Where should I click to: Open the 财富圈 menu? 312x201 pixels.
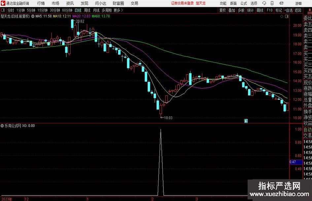pos(118,3)
